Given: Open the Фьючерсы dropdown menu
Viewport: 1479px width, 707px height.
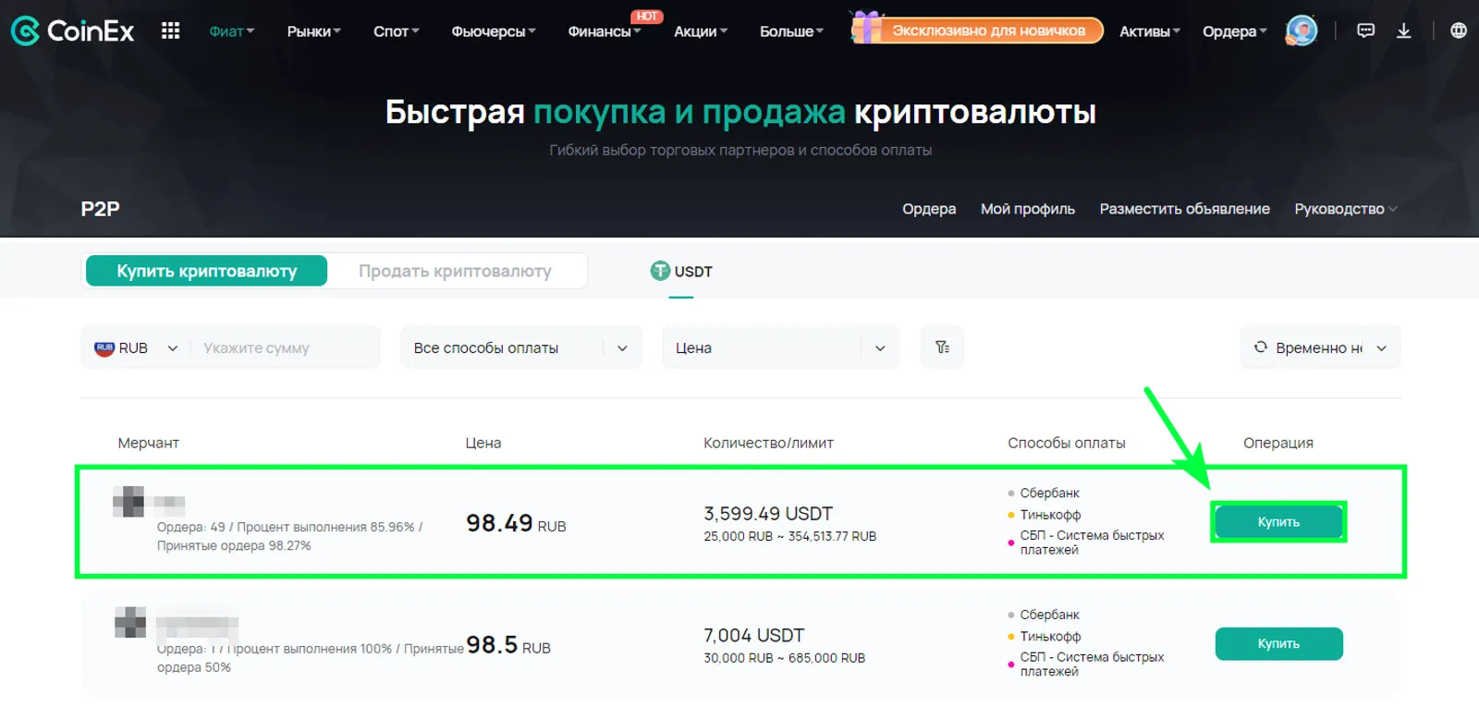Looking at the screenshot, I should coord(493,31).
